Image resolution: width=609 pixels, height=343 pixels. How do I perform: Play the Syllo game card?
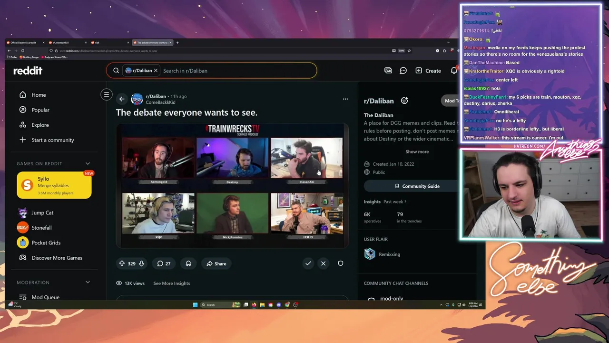click(x=54, y=185)
